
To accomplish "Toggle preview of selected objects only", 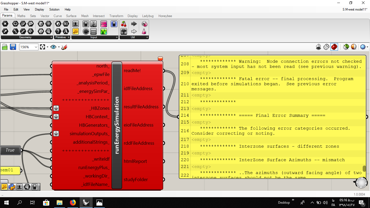I will (x=346, y=47).
